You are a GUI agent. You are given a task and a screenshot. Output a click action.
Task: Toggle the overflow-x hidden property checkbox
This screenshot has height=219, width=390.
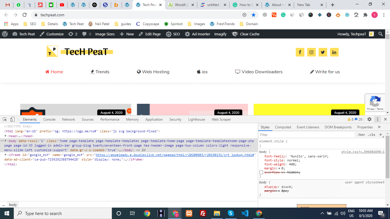point(261,172)
